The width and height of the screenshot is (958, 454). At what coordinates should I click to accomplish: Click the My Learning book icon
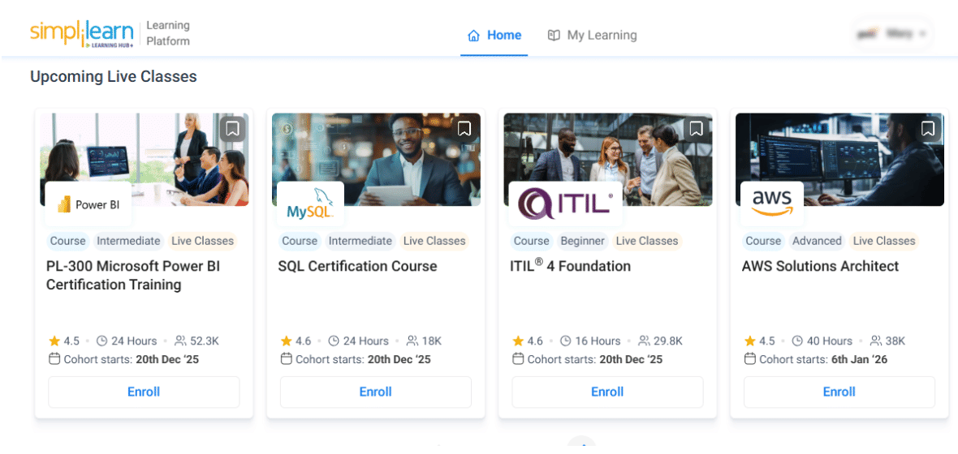pyautogui.click(x=554, y=36)
